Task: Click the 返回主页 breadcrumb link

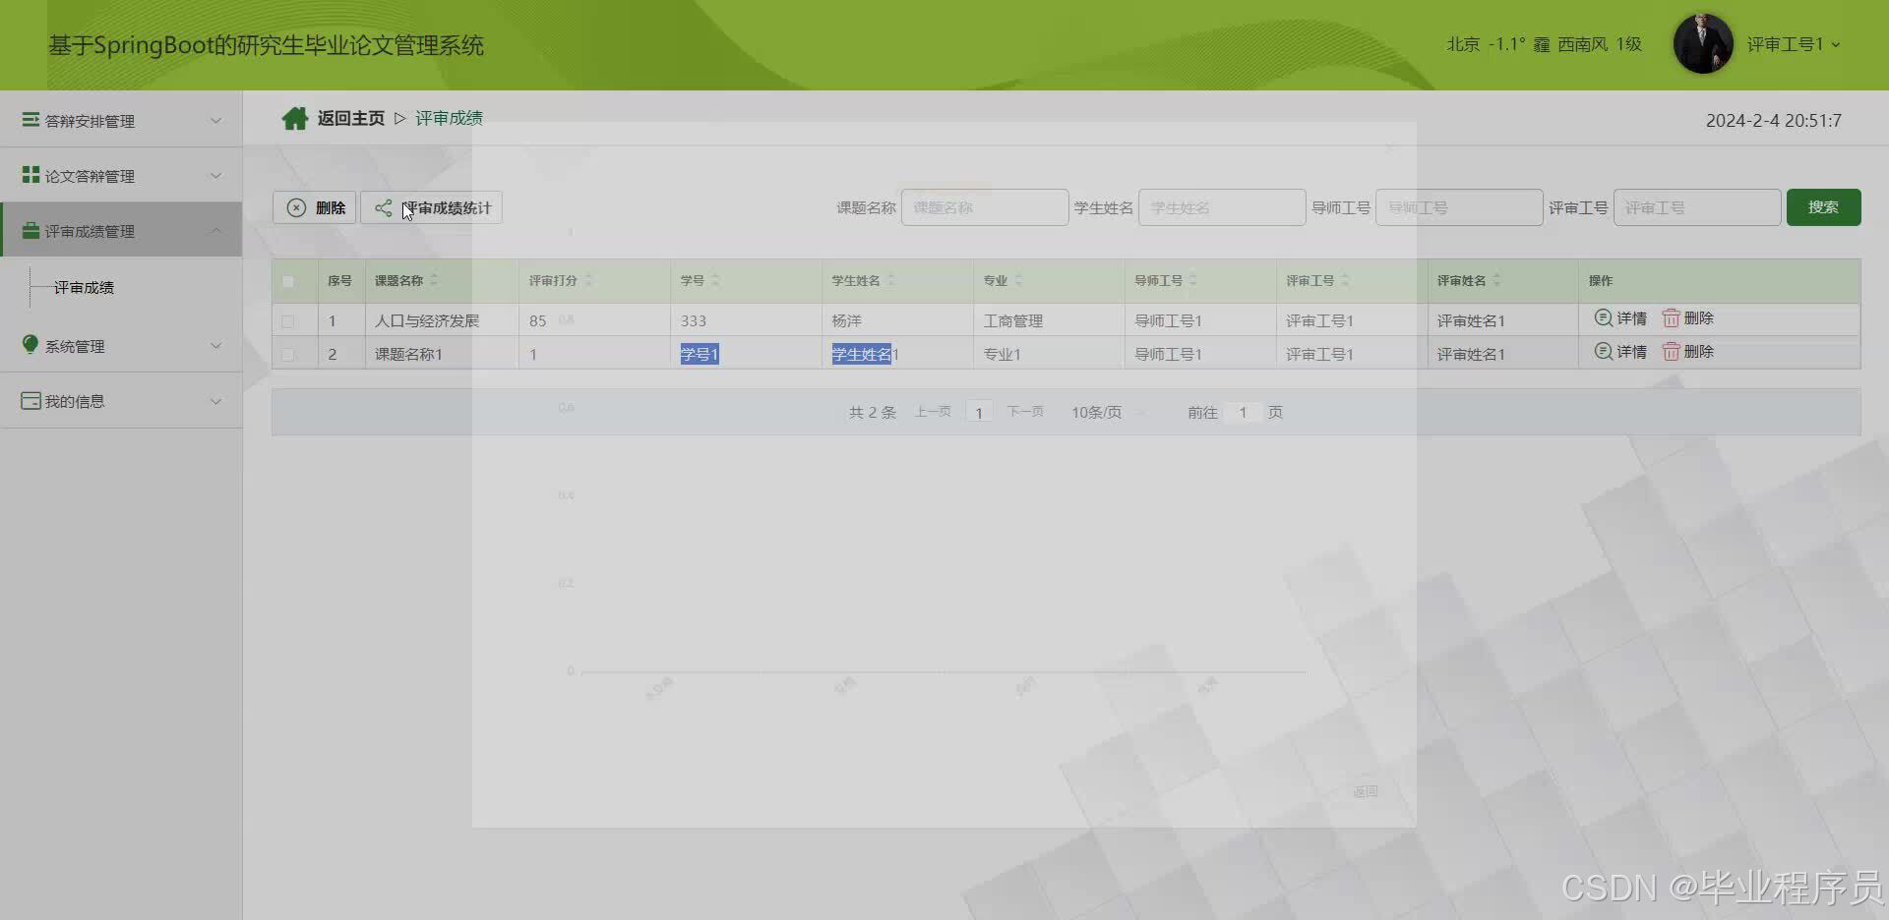Action: click(350, 118)
